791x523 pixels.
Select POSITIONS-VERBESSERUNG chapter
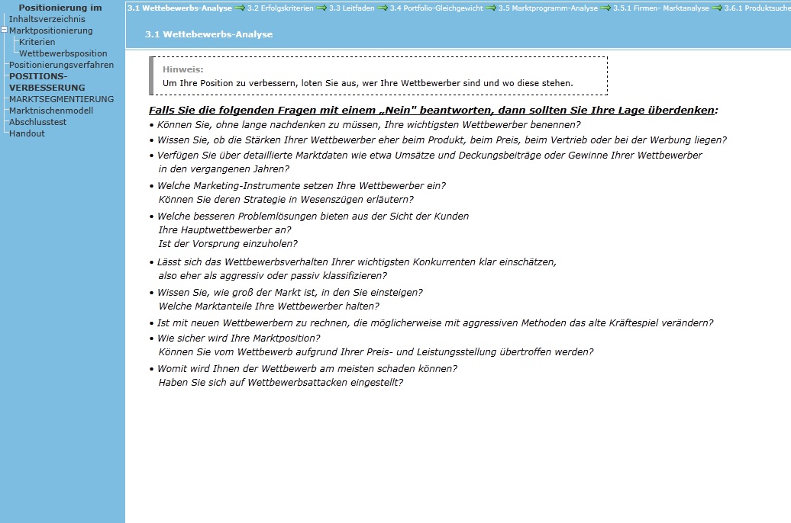point(47,82)
